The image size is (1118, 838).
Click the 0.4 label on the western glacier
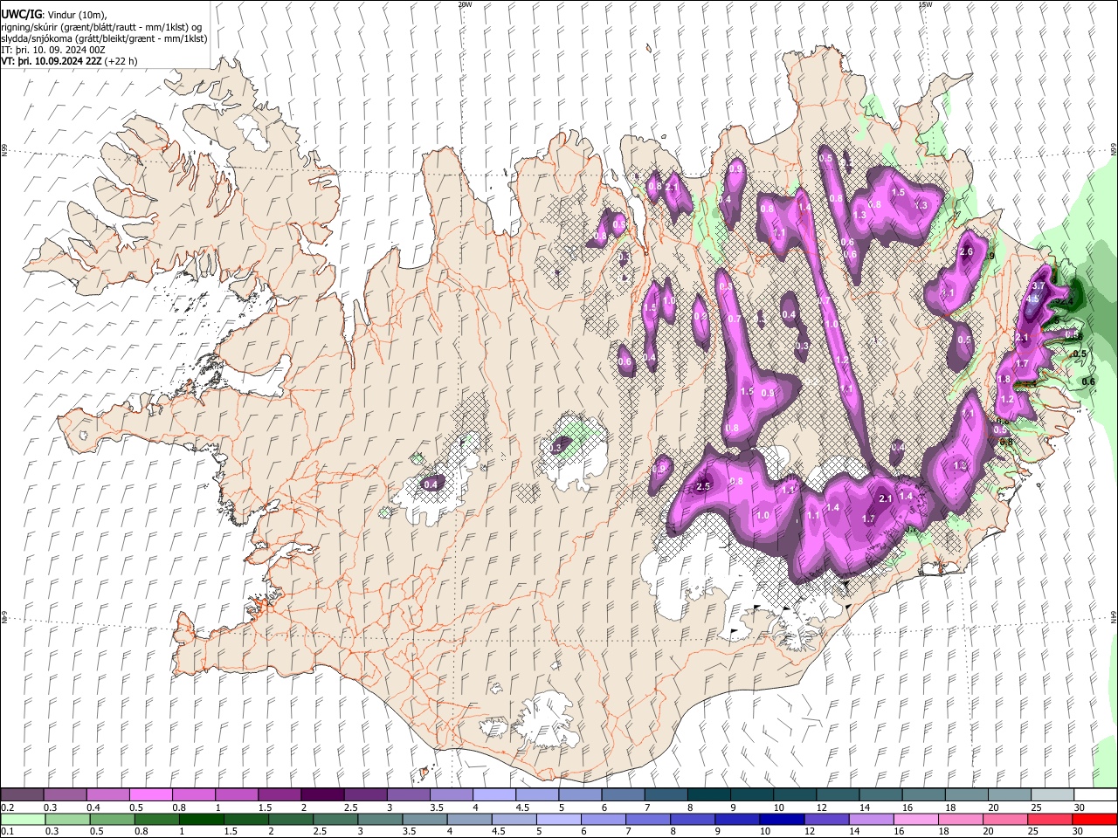(x=431, y=484)
